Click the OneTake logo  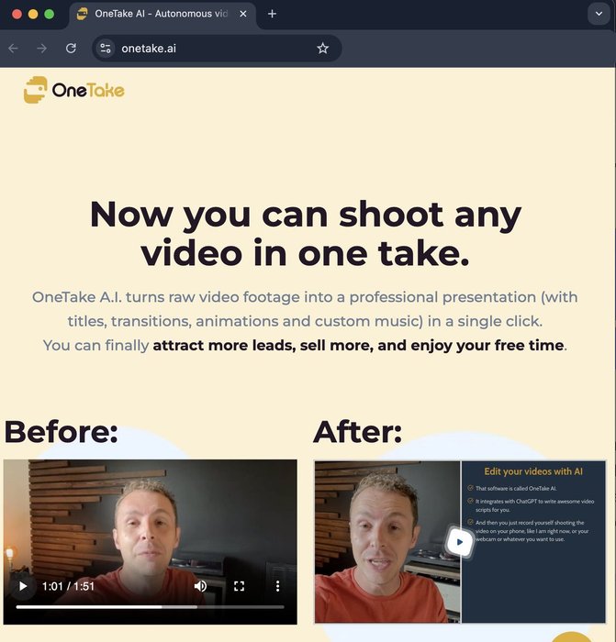(73, 90)
